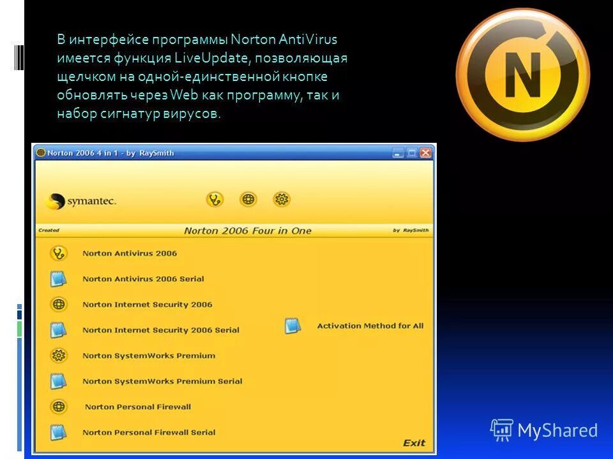
Task: Open Norton Internet Security 2006 Serial
Action: click(161, 330)
